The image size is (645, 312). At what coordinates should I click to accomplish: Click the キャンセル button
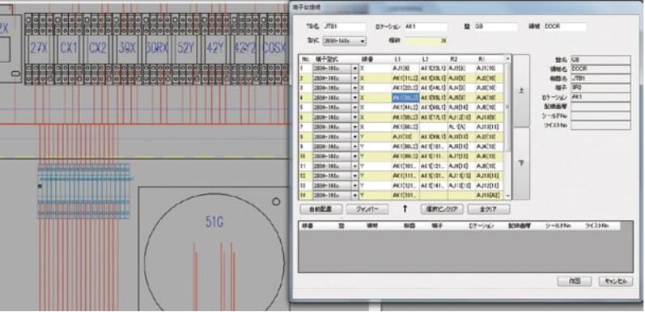pyautogui.click(x=616, y=281)
